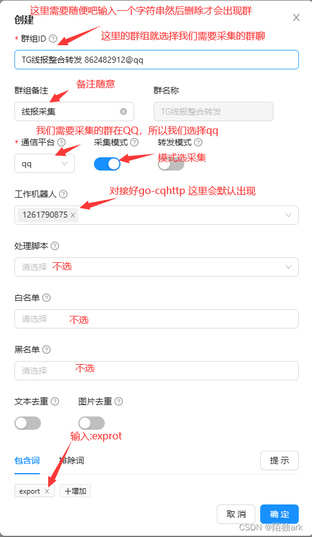Screen dimensions: 312x537
Task: Click the help icon beside 采集模式
Action: click(x=134, y=142)
